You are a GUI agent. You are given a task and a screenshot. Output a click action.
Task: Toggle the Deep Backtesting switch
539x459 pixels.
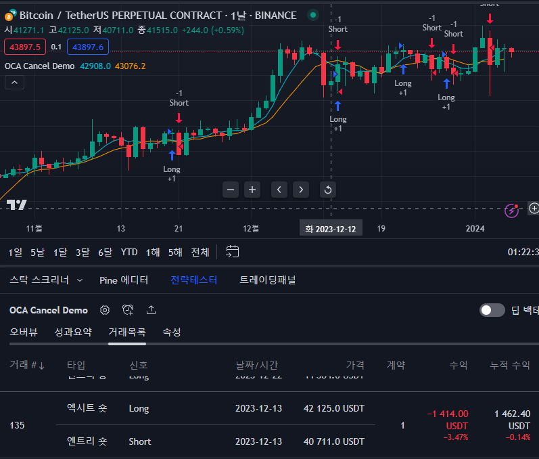492,310
